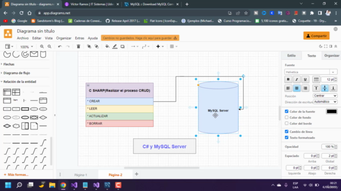
Task: Open fill color bucket tool
Action: coord(107,47)
